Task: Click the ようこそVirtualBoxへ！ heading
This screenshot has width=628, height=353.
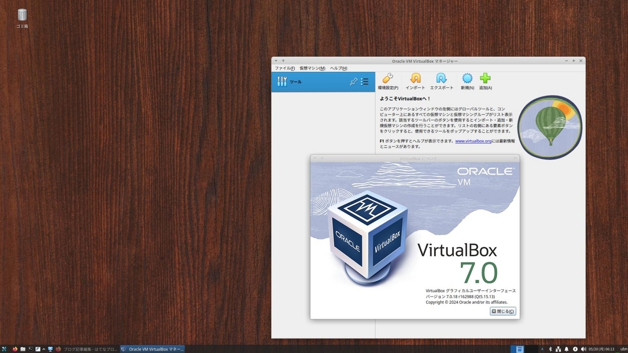Action: [x=405, y=98]
